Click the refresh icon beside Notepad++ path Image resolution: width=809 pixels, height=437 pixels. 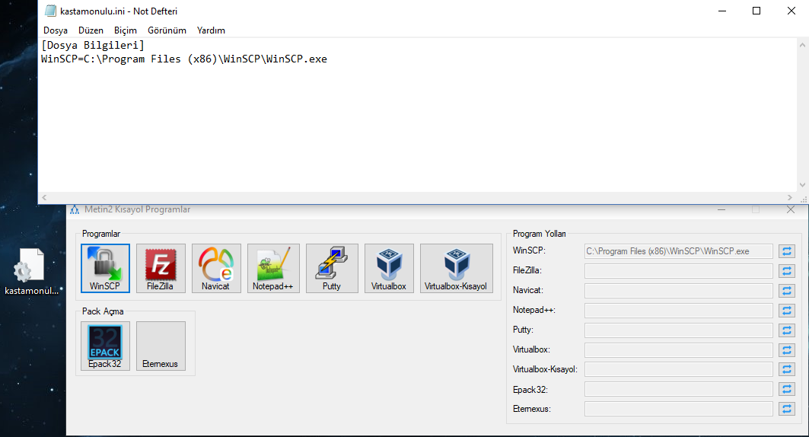(x=787, y=311)
